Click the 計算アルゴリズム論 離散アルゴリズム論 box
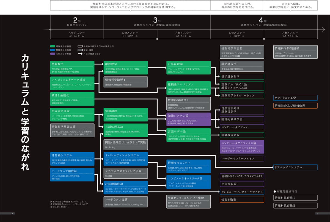This screenshot has width=330, height=222. point(242,86)
